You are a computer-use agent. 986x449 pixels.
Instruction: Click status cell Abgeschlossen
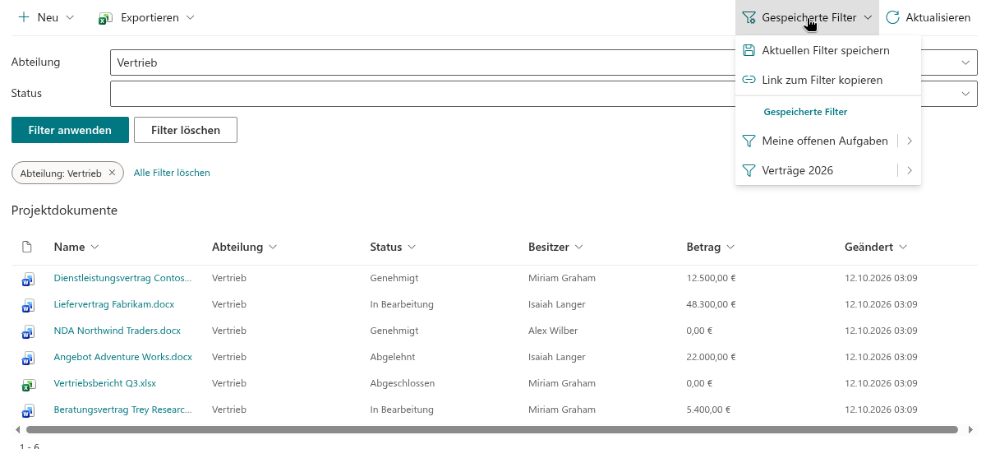[403, 383]
